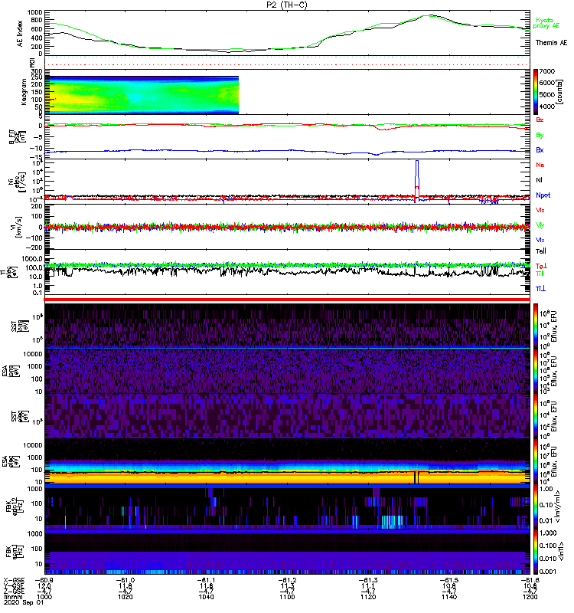Click the ESA electrons Eflux color bar
Viewport: 574px width, 613px height.
click(x=536, y=461)
